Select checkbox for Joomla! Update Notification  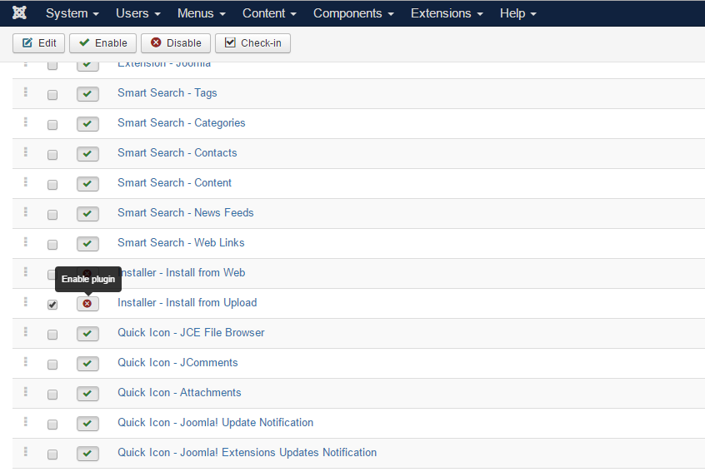(52, 425)
